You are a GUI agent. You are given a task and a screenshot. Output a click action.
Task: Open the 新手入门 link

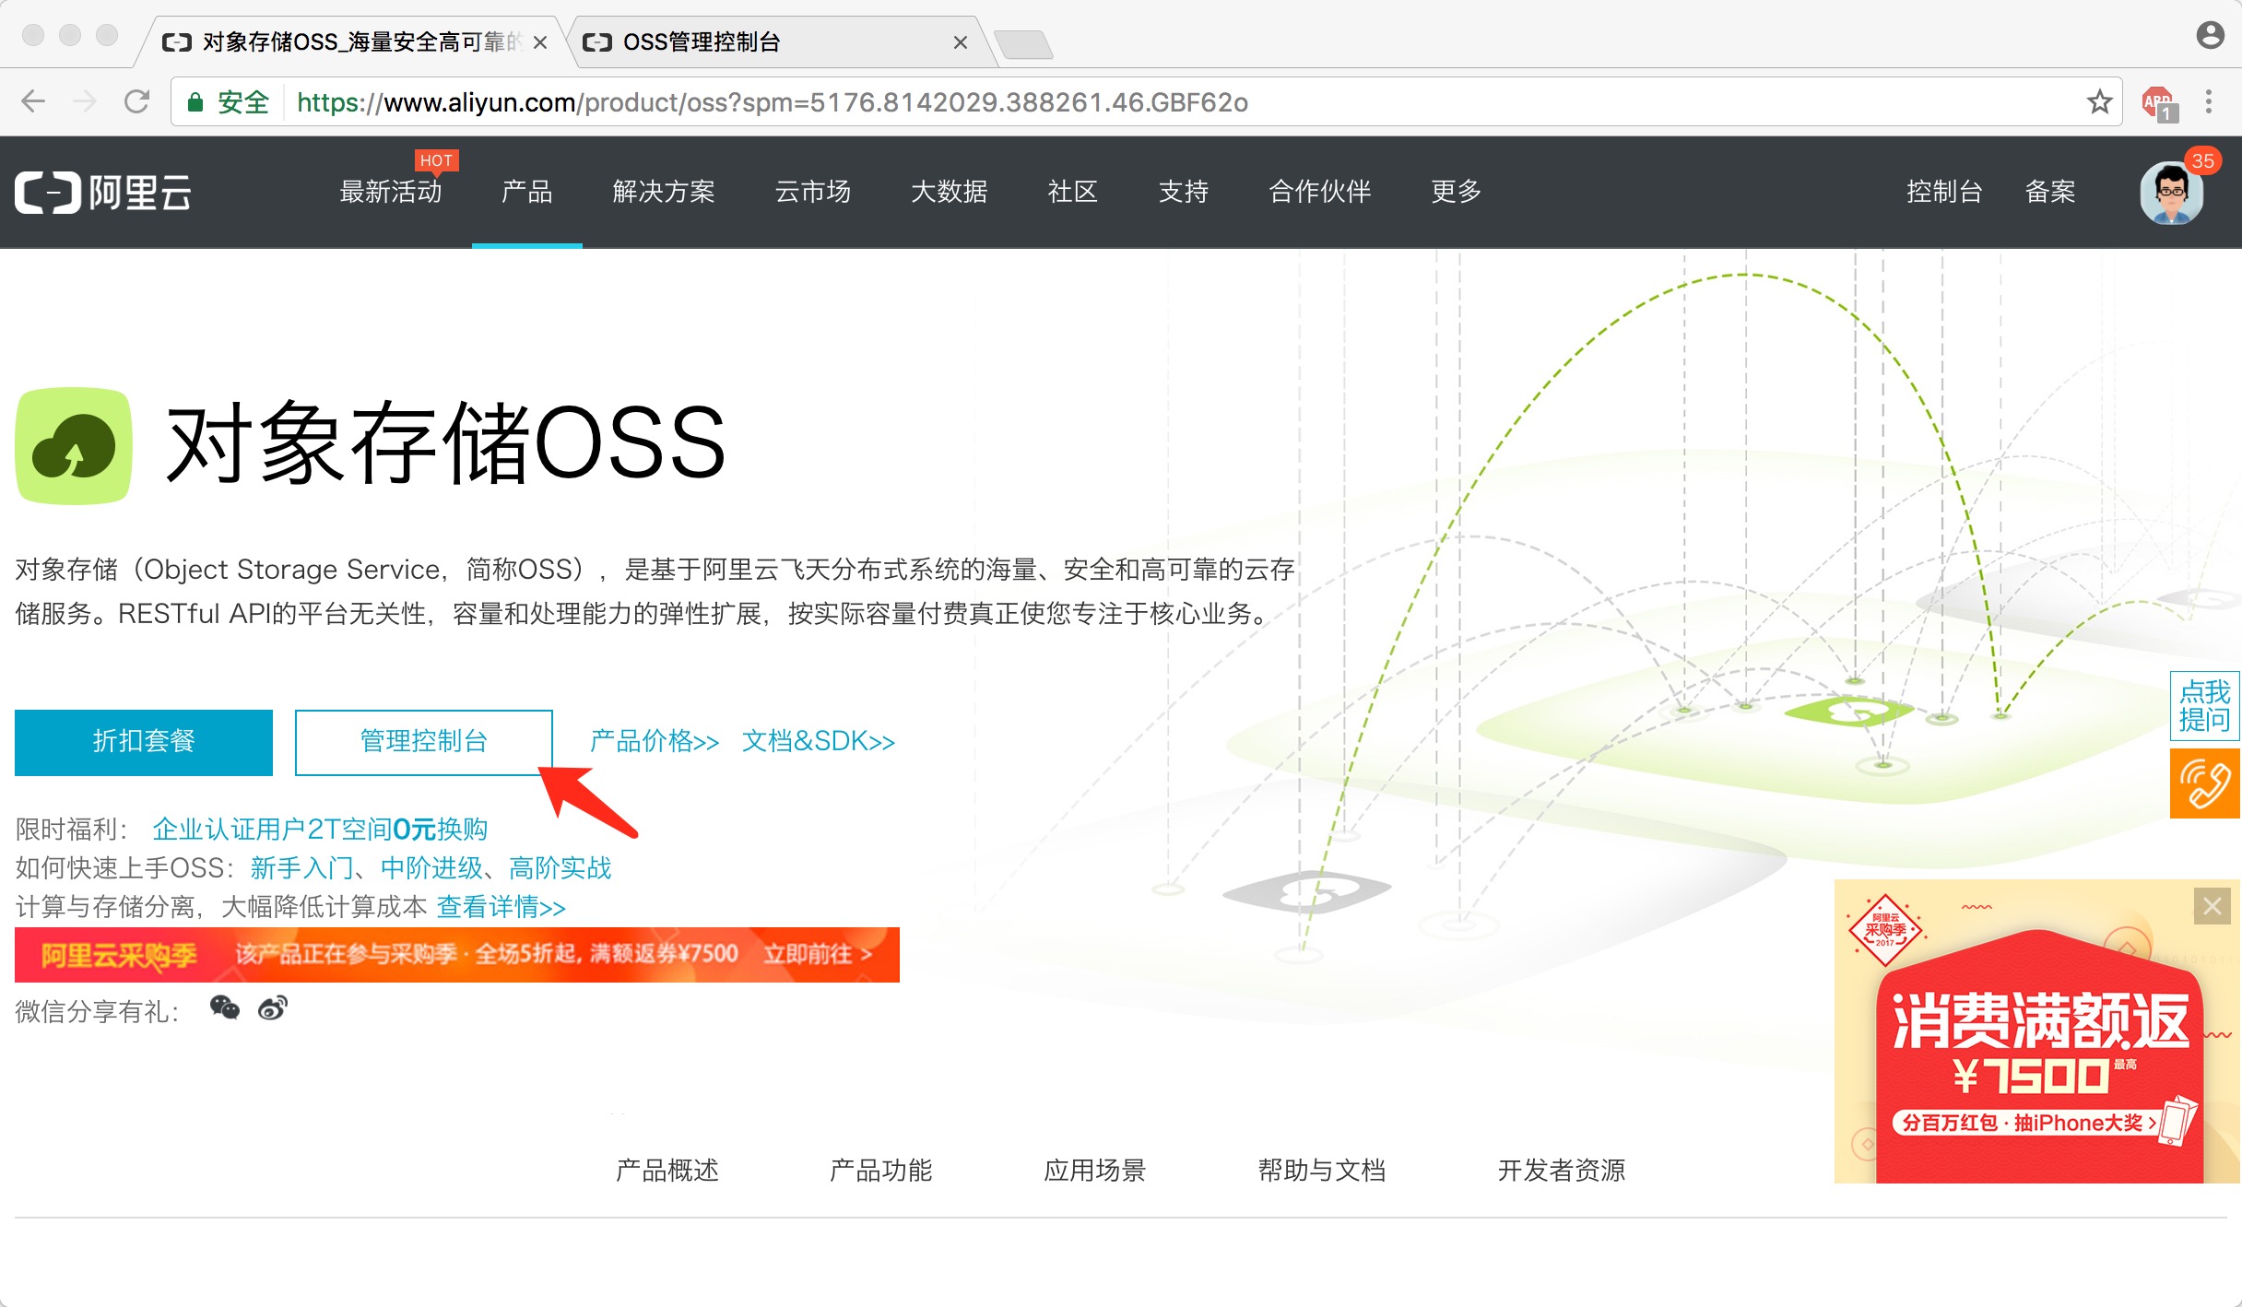301,868
